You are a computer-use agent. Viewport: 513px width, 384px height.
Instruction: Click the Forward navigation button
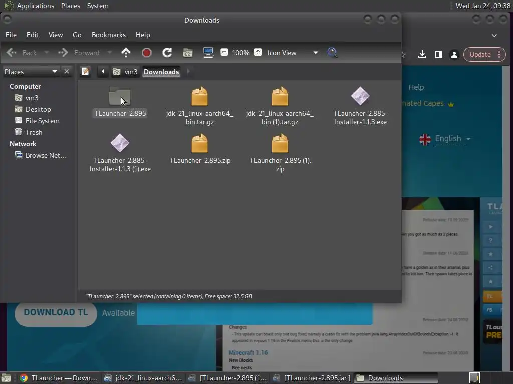click(x=79, y=53)
